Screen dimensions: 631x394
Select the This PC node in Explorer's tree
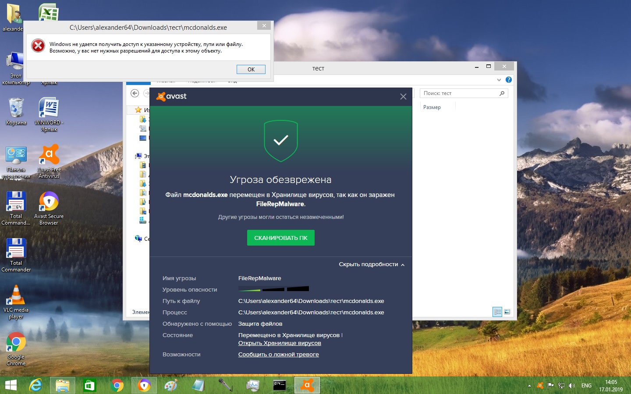[x=139, y=156]
